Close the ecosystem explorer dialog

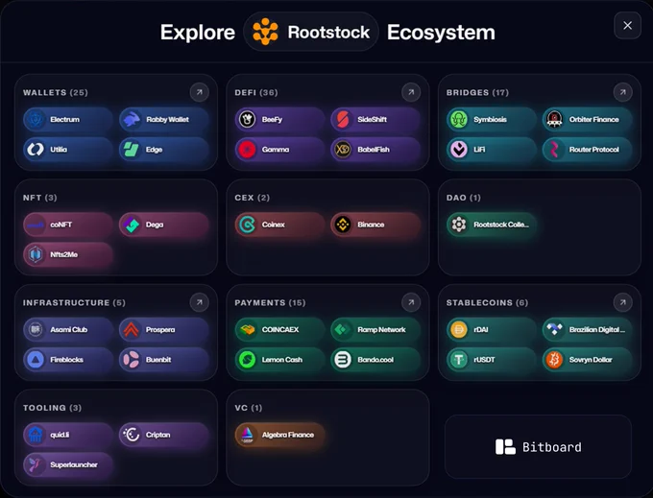tap(628, 25)
